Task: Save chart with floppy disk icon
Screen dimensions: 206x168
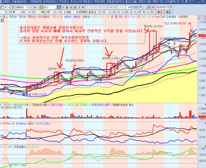Action: point(149,7)
